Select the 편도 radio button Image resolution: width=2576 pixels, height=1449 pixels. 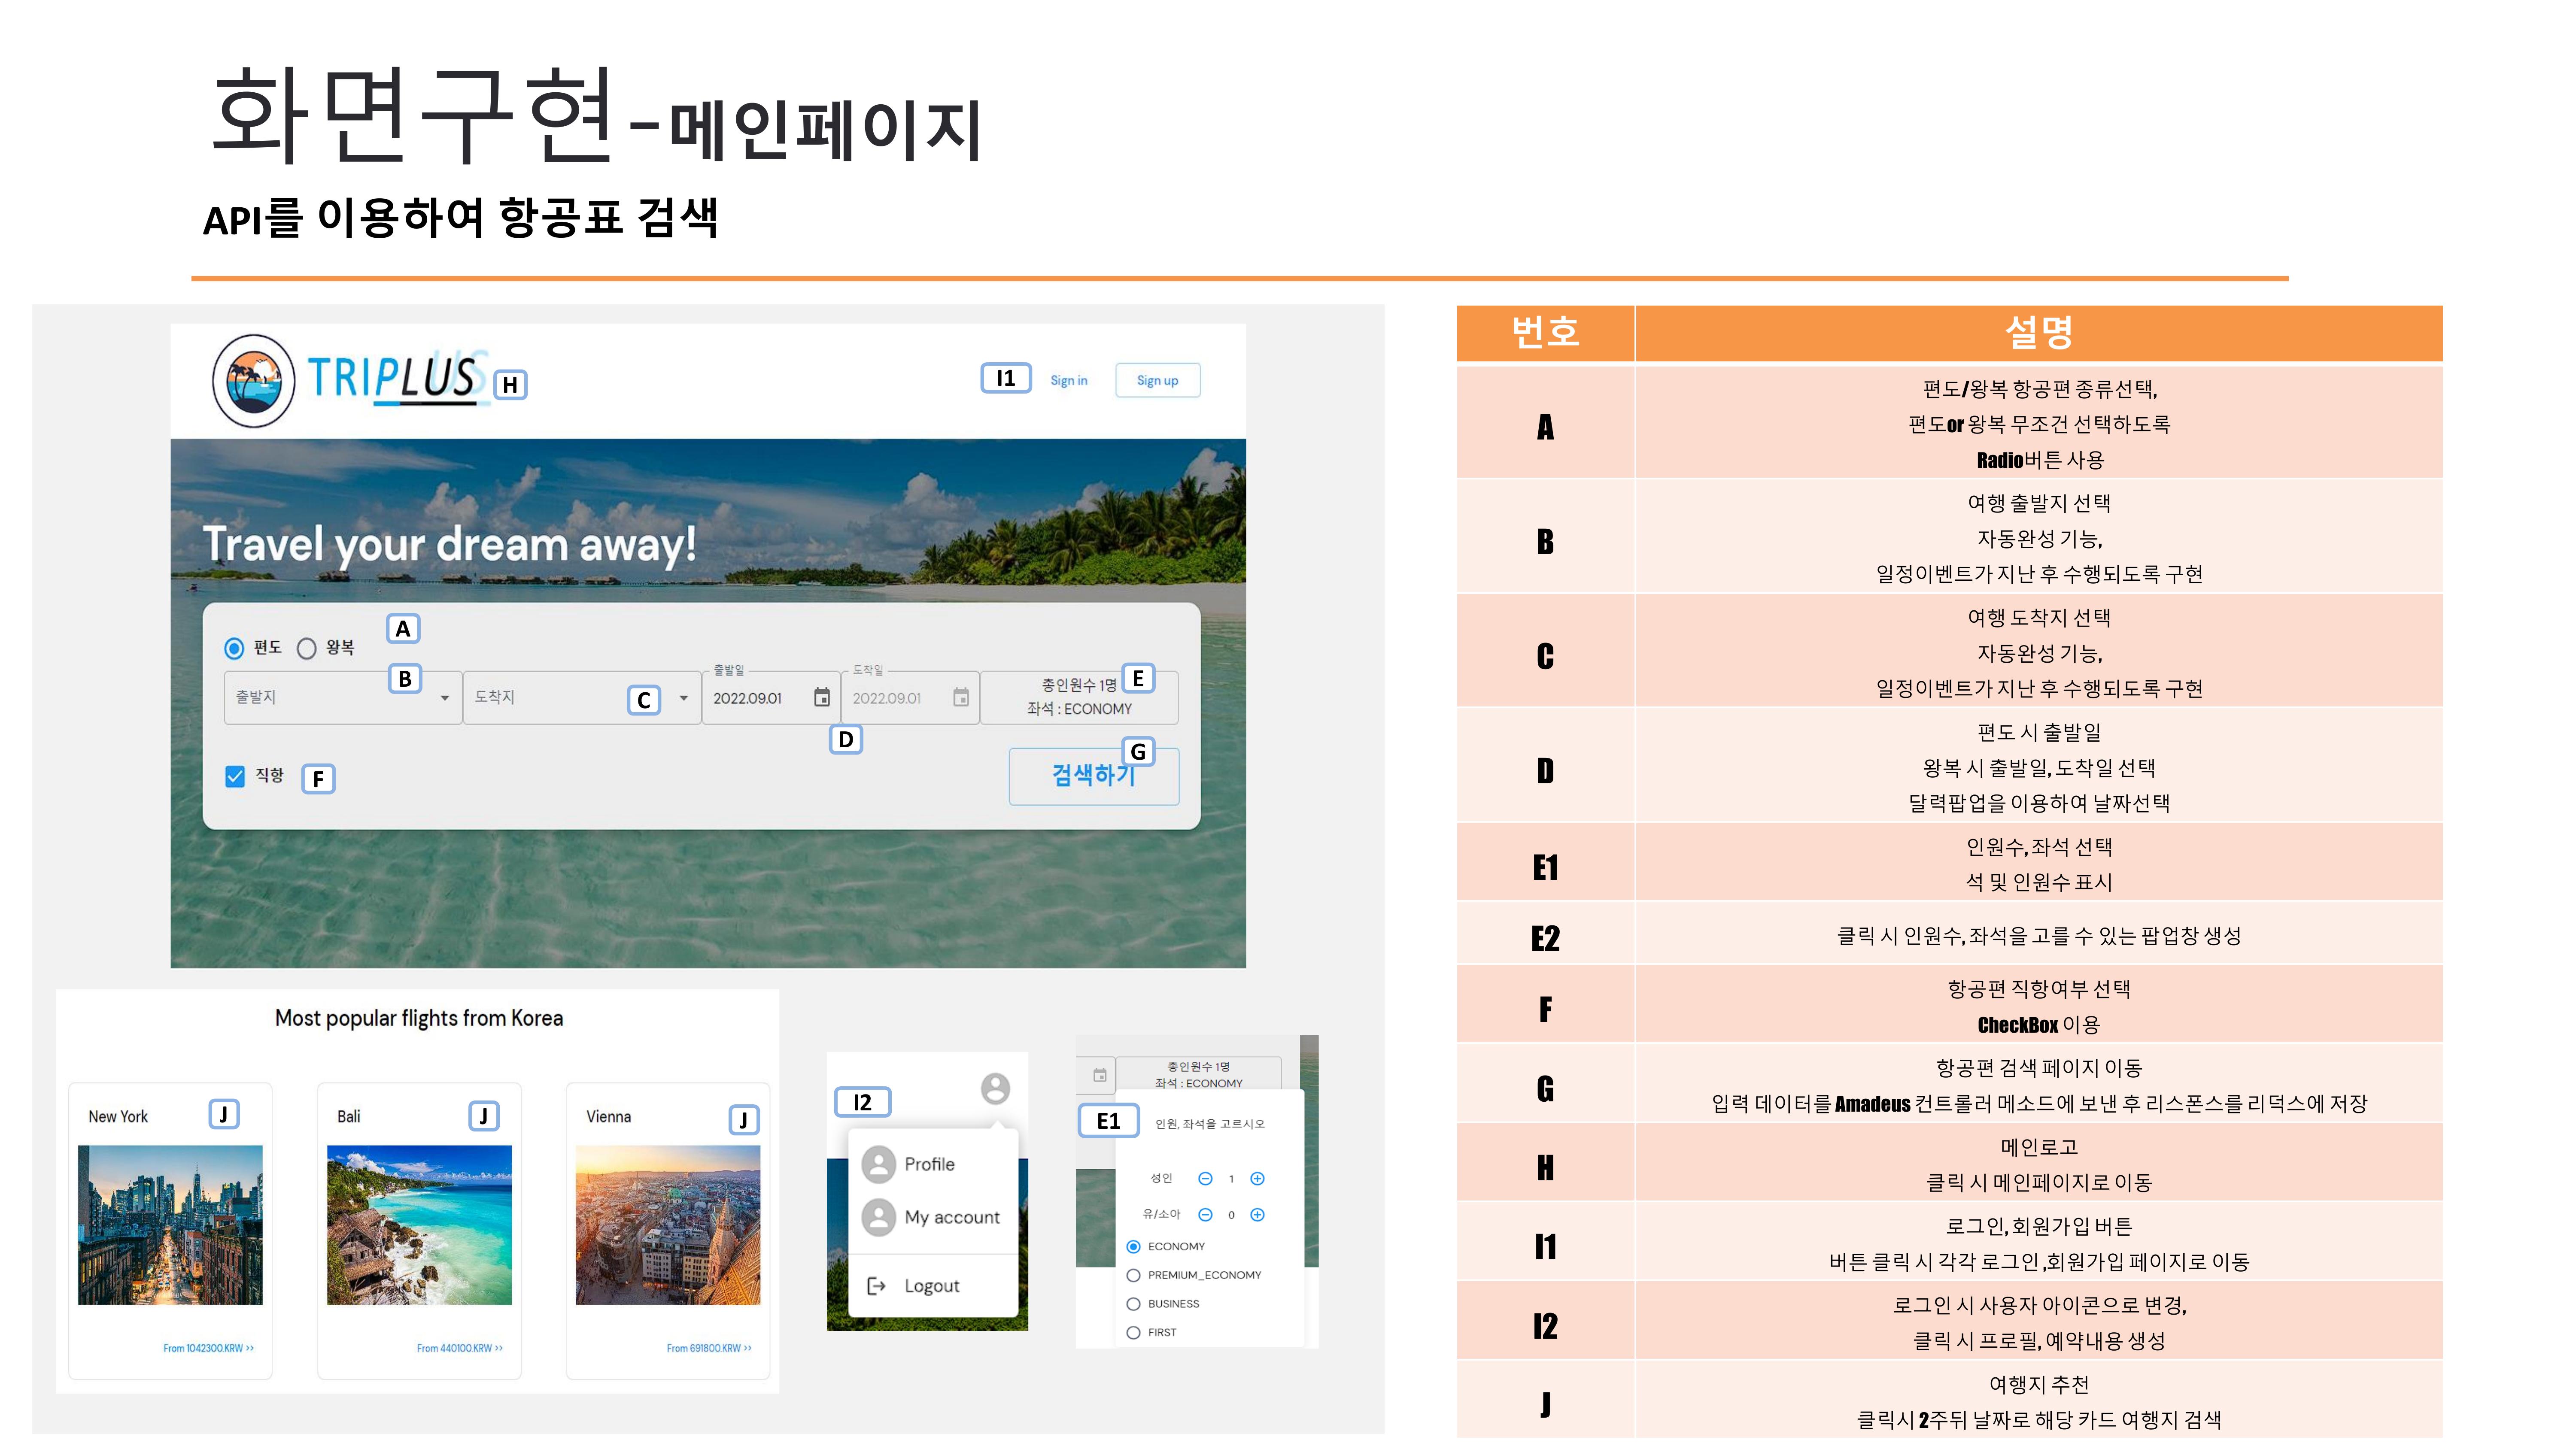pyautogui.click(x=234, y=648)
